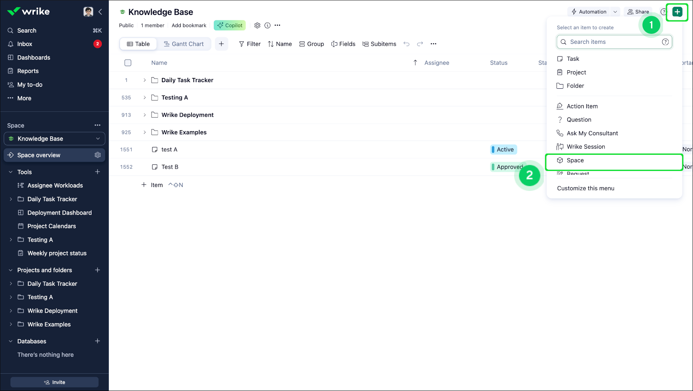This screenshot has height=391, width=693.
Task: Collapse the Databases section
Action: point(11,341)
